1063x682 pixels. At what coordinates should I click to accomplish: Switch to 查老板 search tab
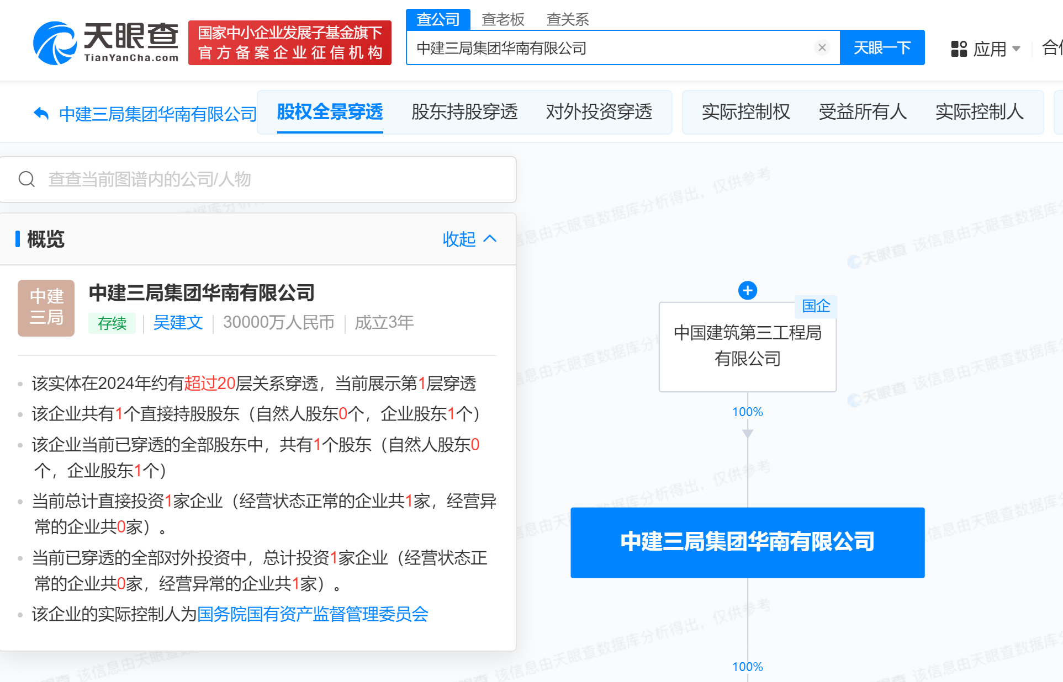(x=503, y=19)
